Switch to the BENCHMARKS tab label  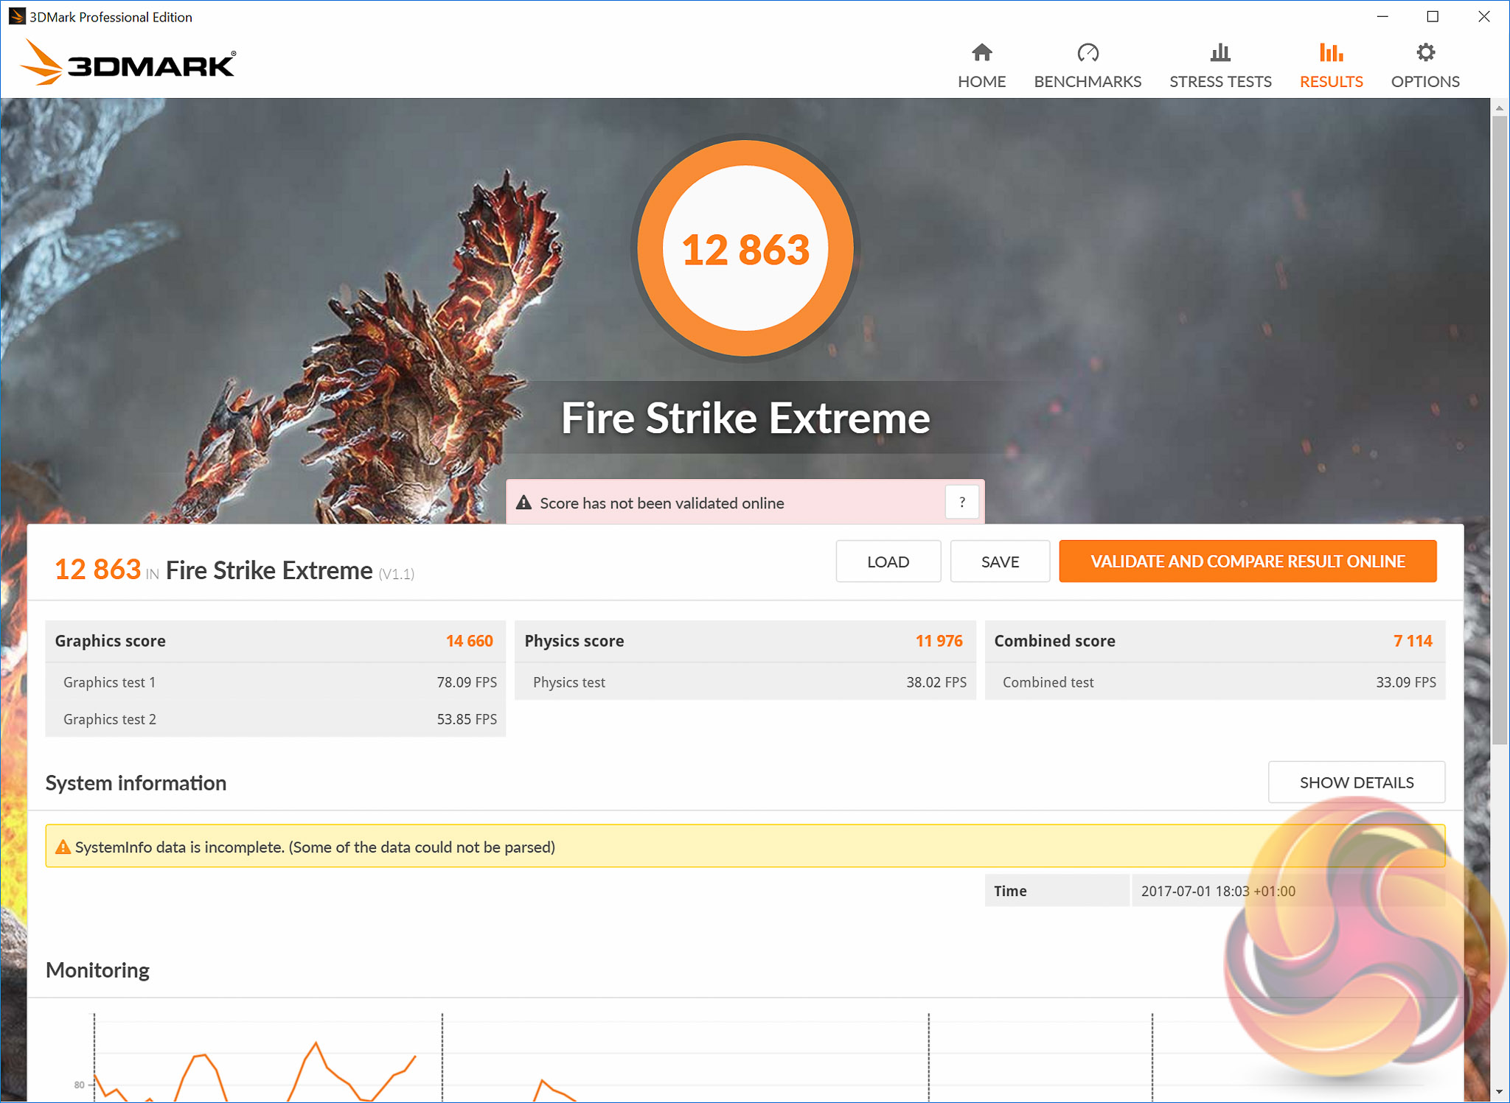(x=1088, y=82)
